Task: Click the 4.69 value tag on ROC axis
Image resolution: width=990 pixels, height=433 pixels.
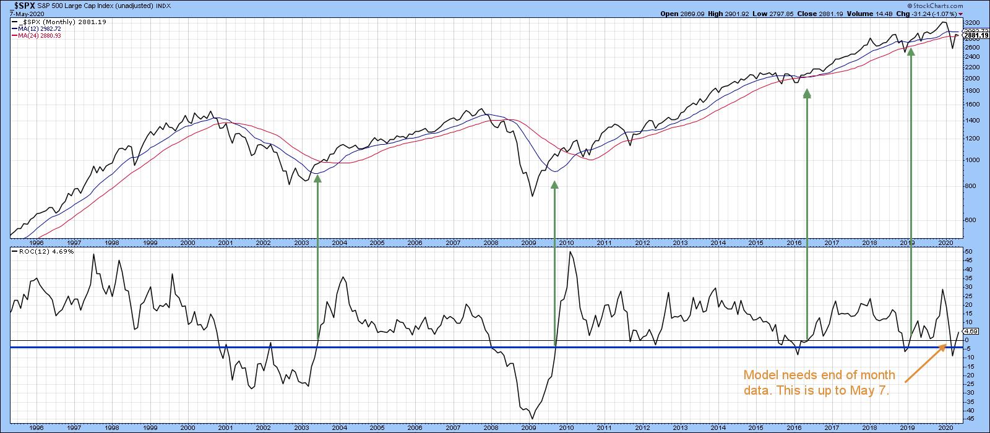Action: 970,332
